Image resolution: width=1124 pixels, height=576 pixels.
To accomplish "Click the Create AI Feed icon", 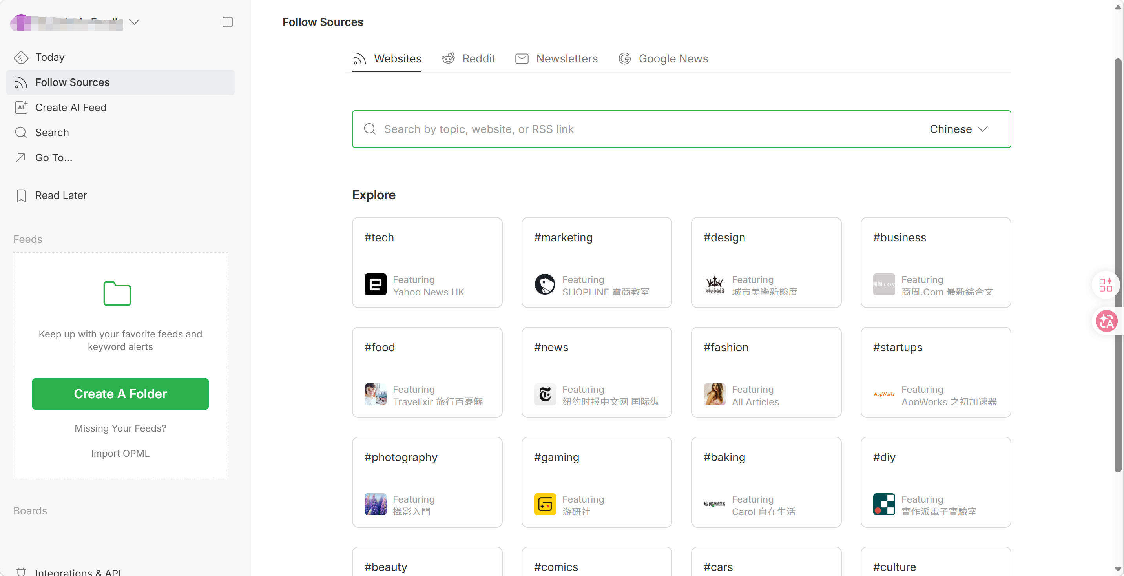I will pos(21,108).
